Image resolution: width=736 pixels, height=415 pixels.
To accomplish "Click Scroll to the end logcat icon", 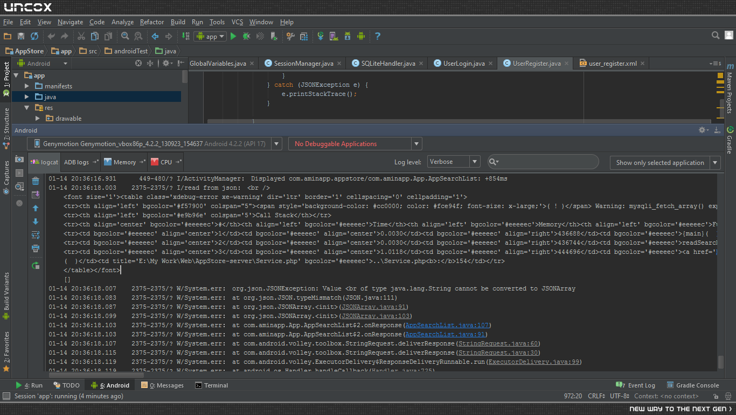I will (36, 195).
